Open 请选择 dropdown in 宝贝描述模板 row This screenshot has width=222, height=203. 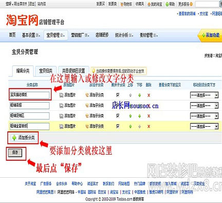coord(205,95)
